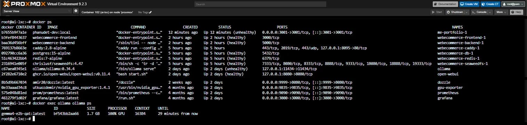The image size is (527, 125).
Task: Click the name dozzle
Action: (444, 82)
